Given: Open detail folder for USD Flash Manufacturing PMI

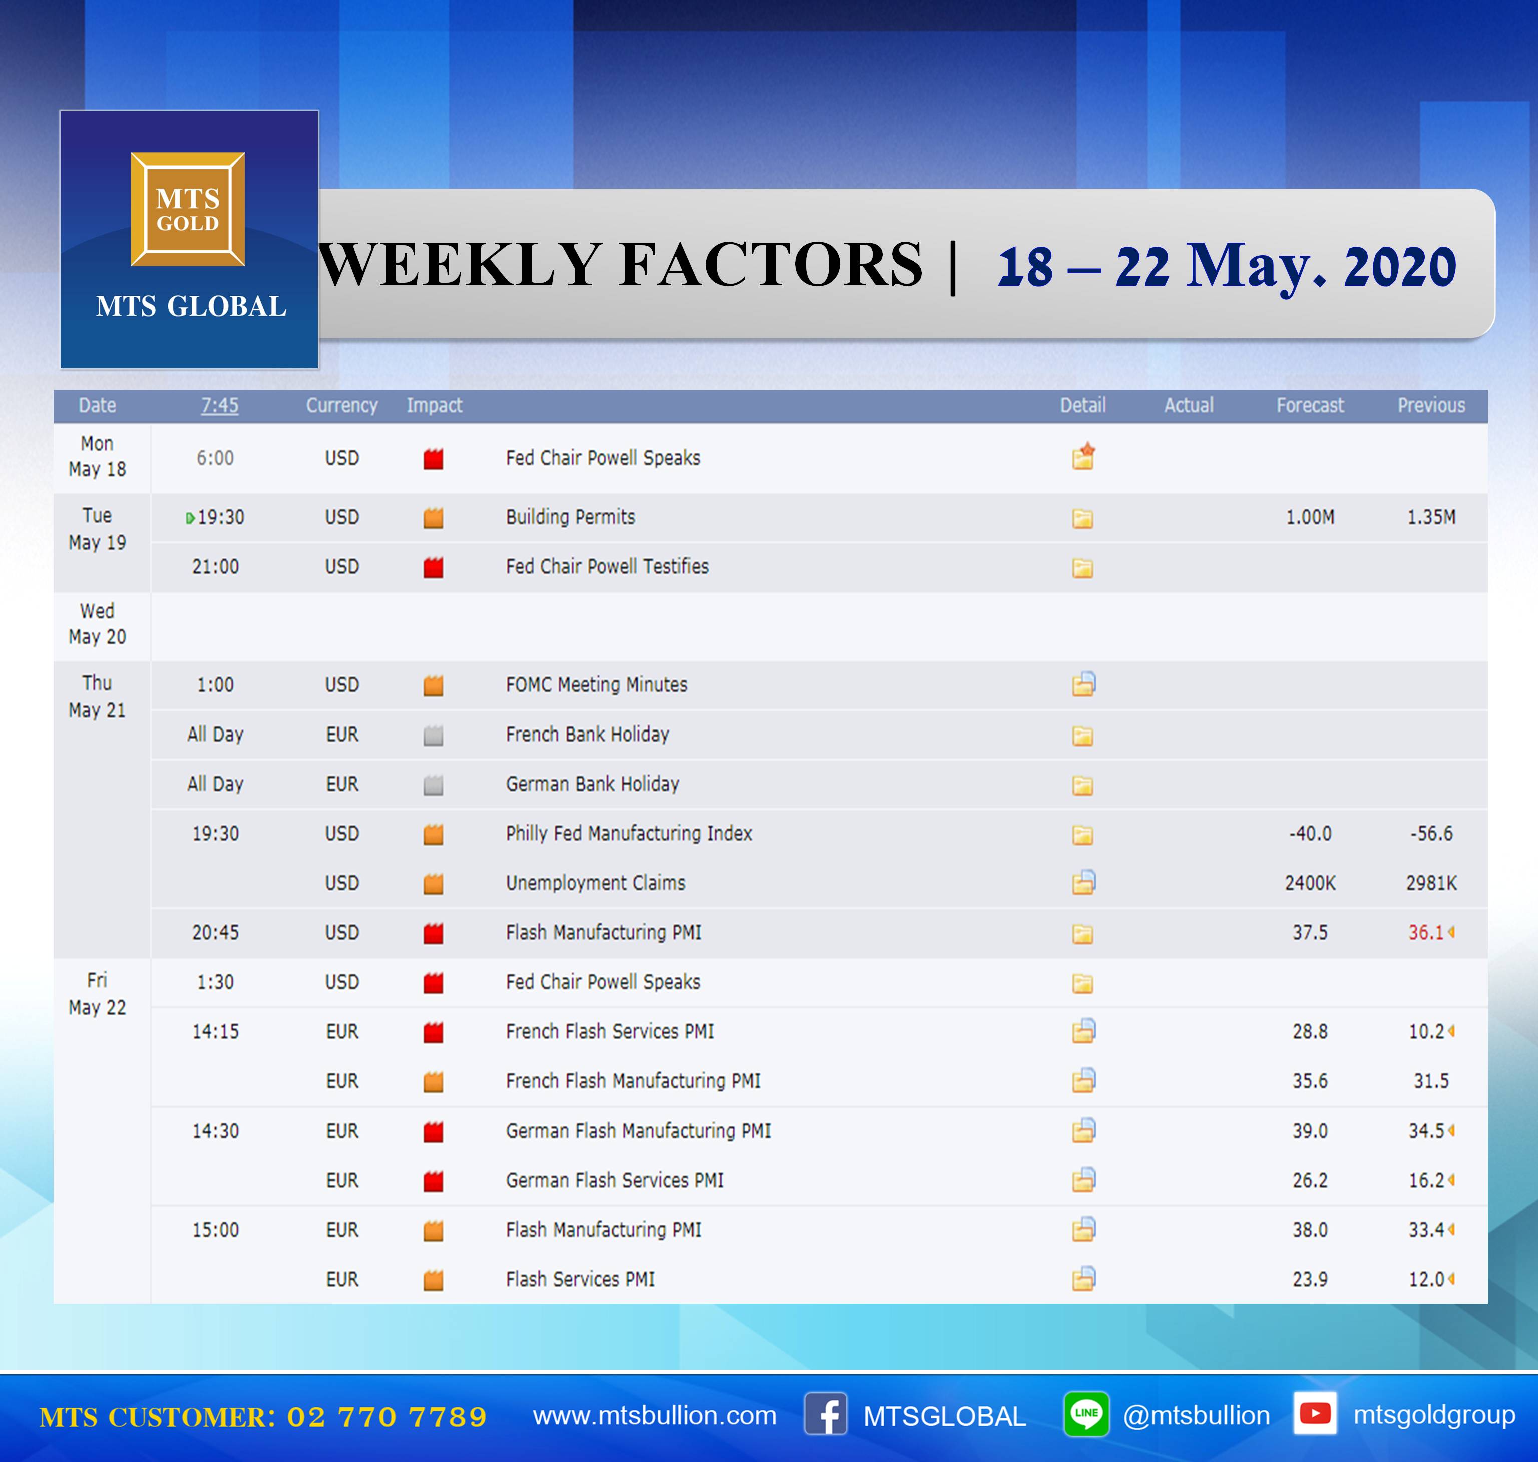Looking at the screenshot, I should 1083,934.
